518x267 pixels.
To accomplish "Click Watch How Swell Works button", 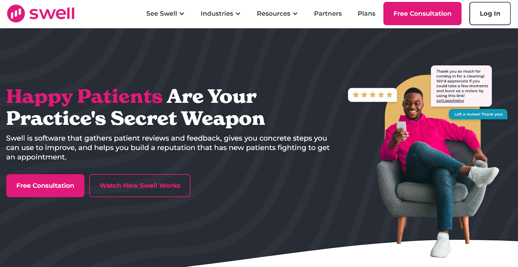I will click(x=140, y=186).
